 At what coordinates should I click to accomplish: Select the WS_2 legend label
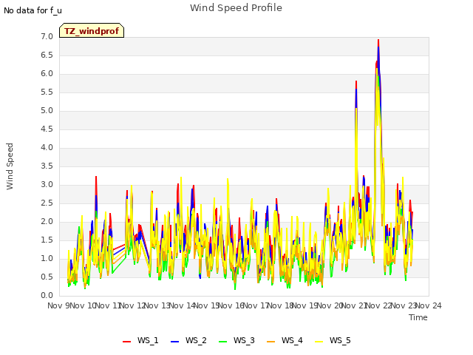click(x=196, y=340)
